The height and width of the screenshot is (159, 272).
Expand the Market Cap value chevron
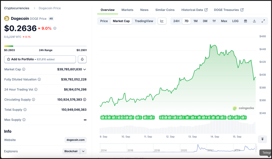[85, 69]
